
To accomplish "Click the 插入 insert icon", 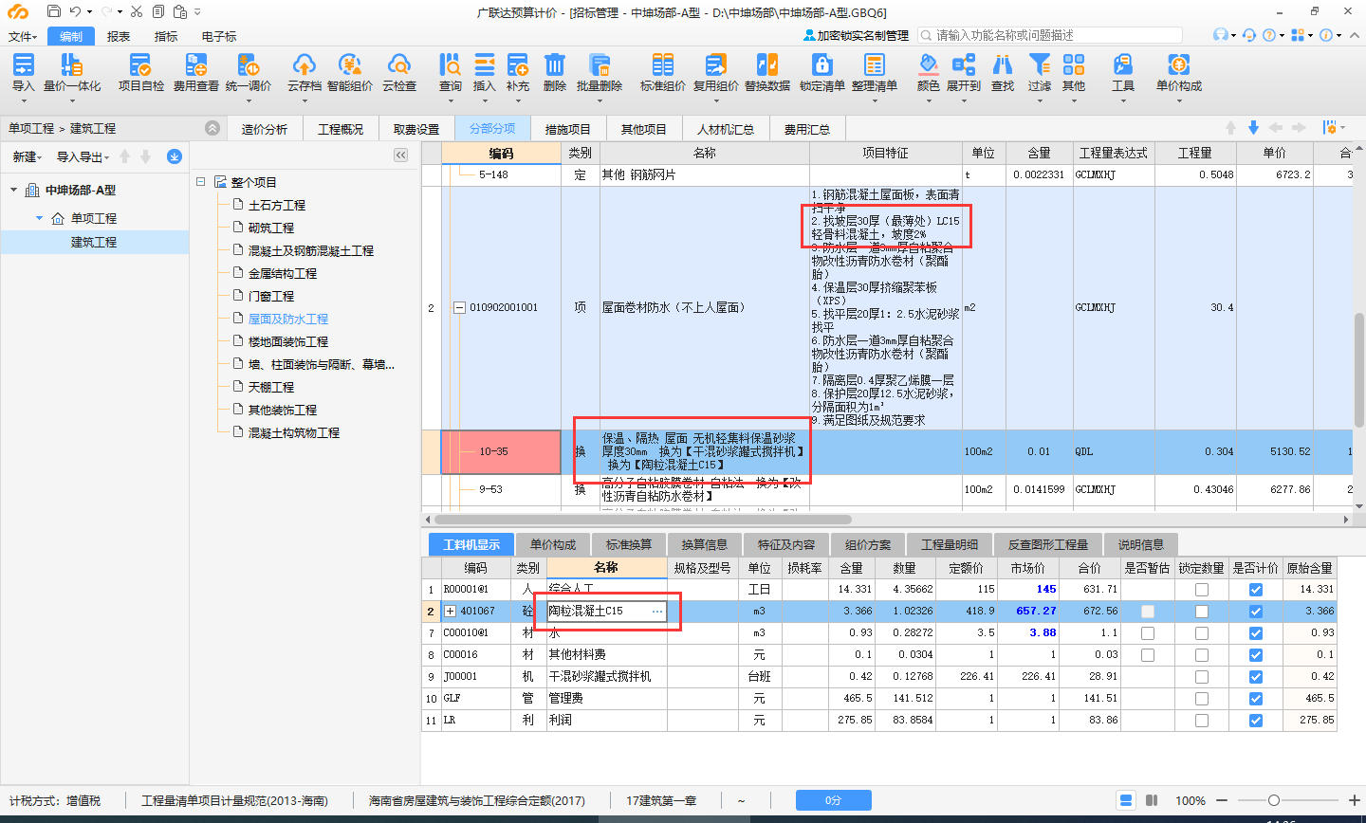I will [x=484, y=64].
